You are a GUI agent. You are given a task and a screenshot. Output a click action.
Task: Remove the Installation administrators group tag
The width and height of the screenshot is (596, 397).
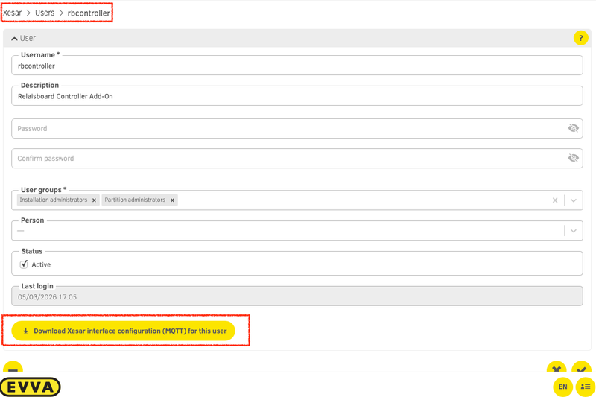point(94,200)
